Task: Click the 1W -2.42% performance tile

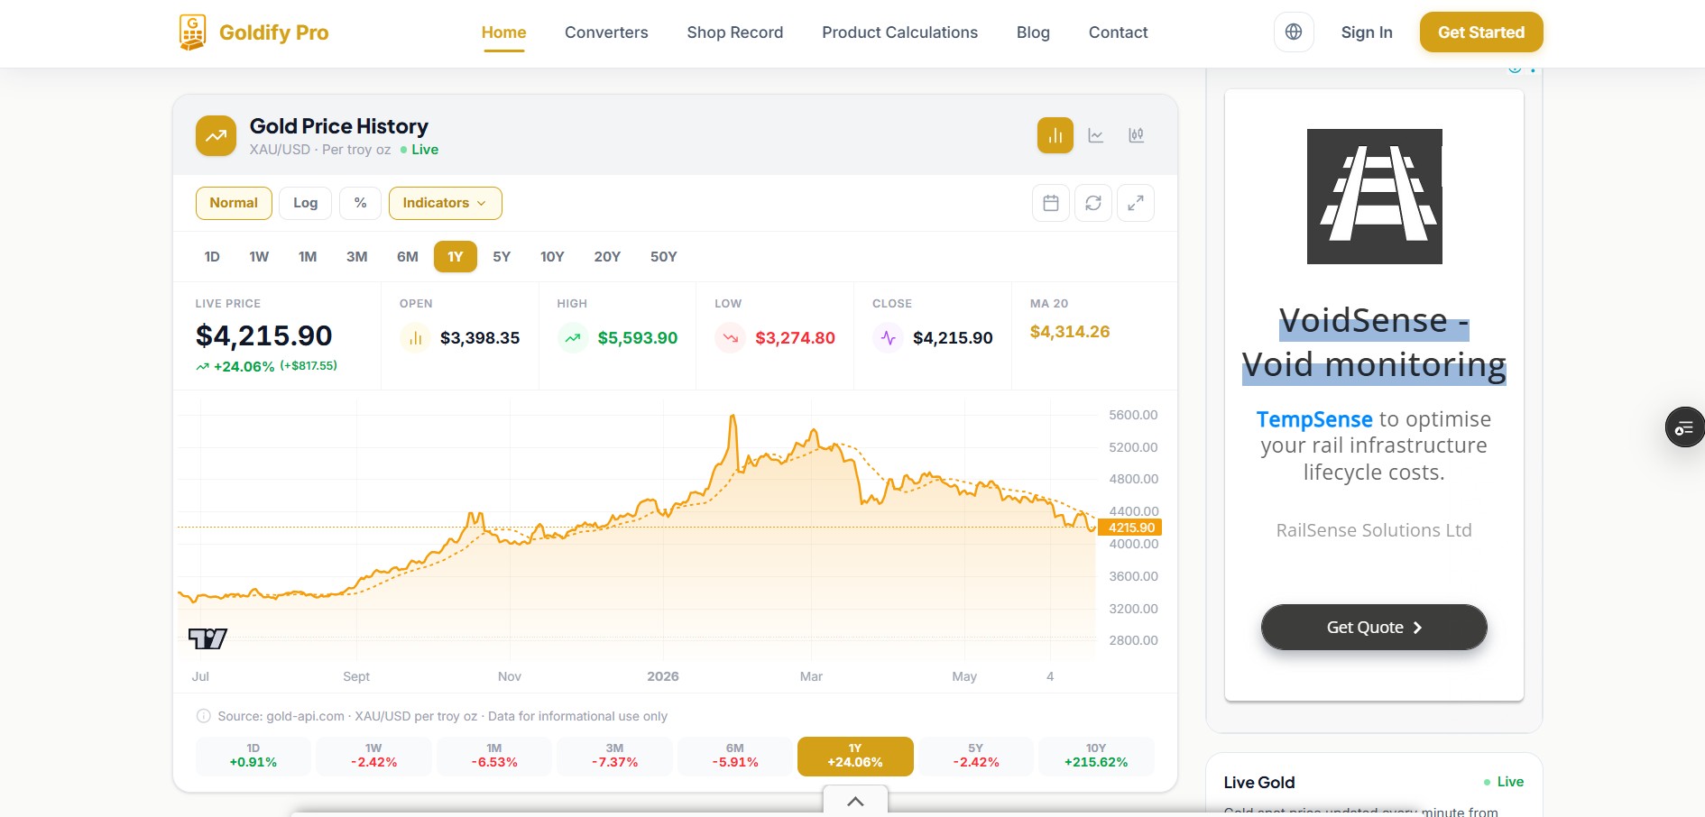Action: 373,756
